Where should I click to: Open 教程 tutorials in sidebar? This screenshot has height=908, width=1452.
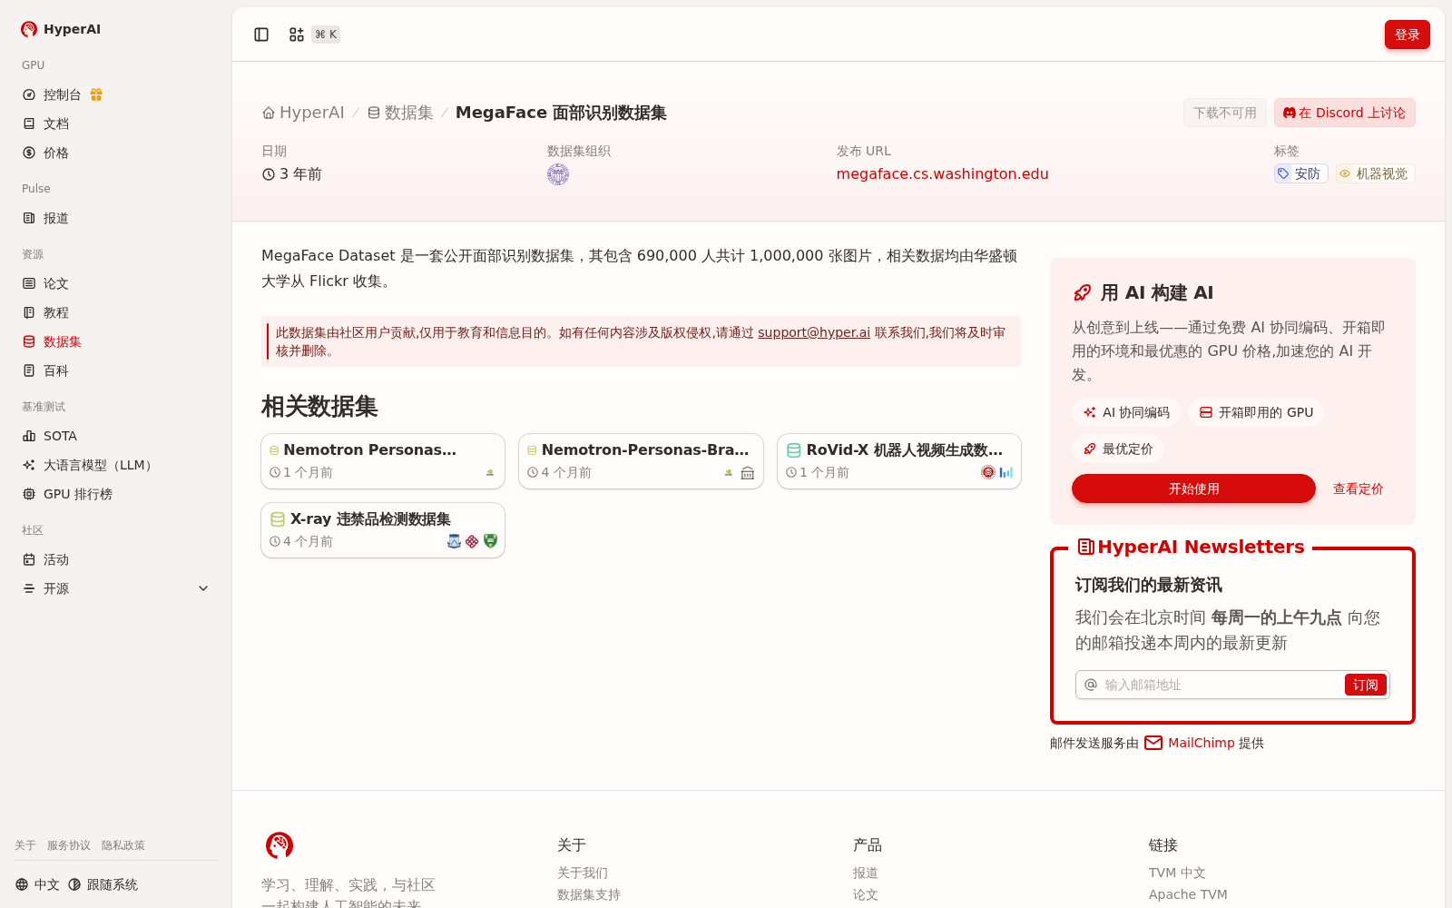116,312
